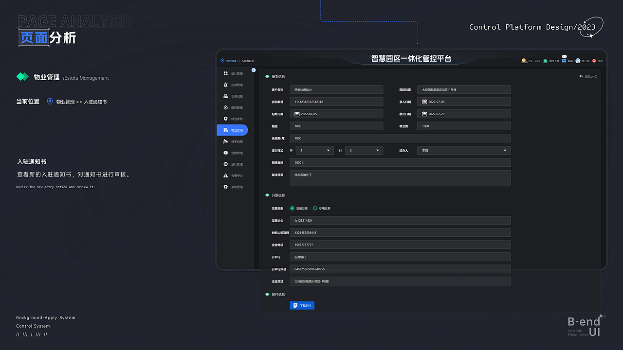Click the 楼宇自控 camera icon
Viewport: 623px width, 350px height.
point(225,141)
